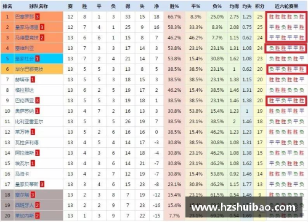Open the 马洛卡 team link
The width and height of the screenshot is (308, 223).
tap(22, 174)
